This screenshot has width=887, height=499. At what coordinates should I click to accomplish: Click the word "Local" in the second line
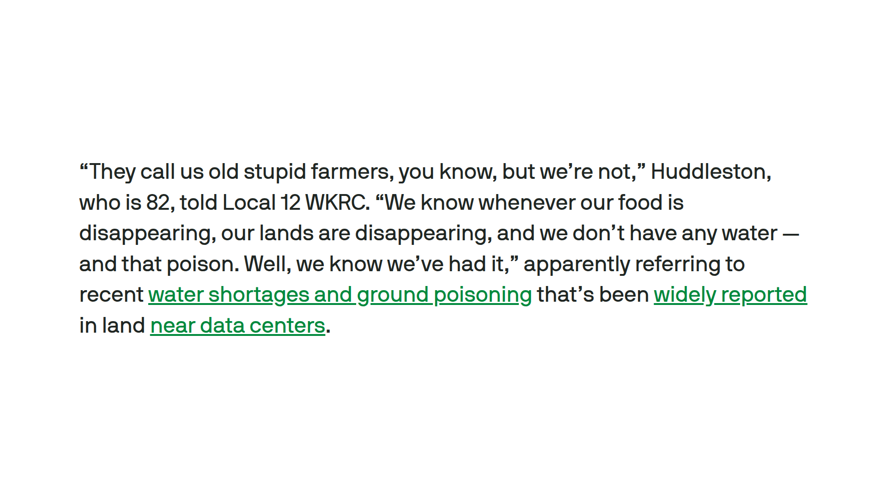(249, 203)
